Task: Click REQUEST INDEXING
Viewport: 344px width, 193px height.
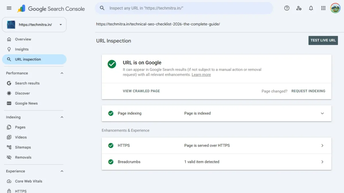Action: (308, 91)
